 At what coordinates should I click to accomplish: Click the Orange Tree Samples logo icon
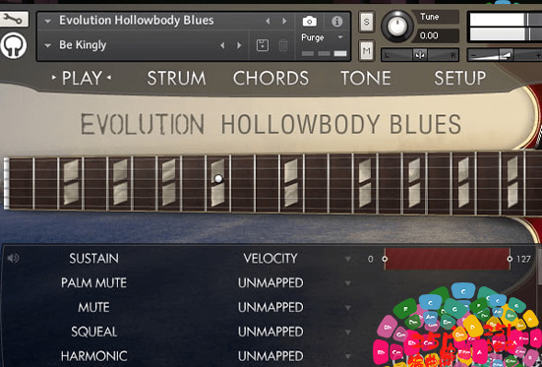(x=14, y=45)
